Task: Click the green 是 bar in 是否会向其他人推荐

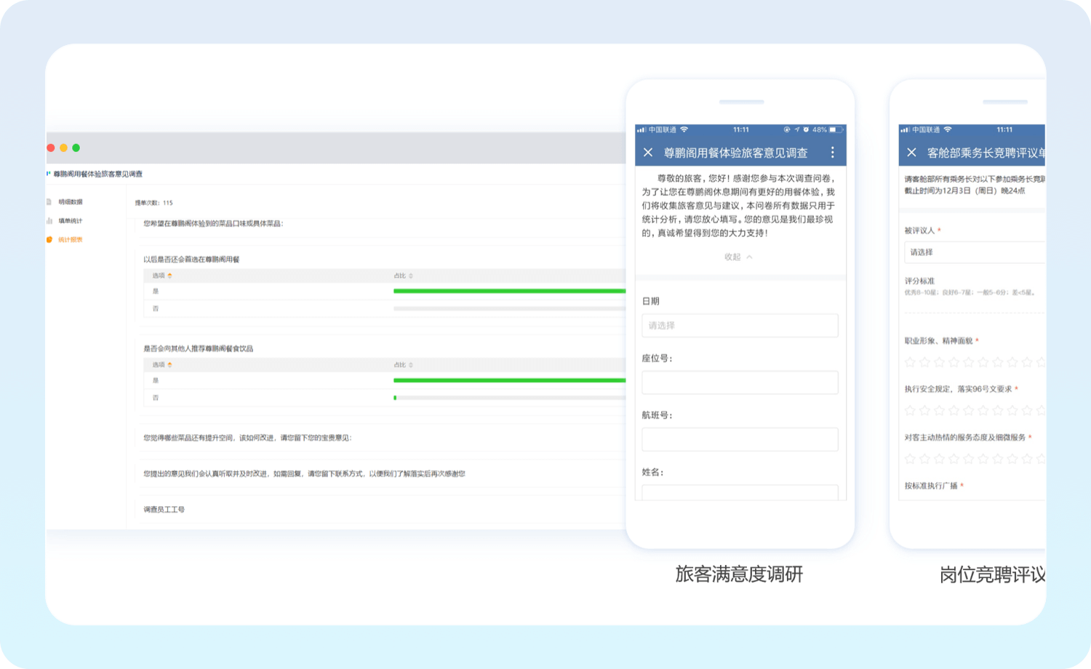Action: click(509, 380)
